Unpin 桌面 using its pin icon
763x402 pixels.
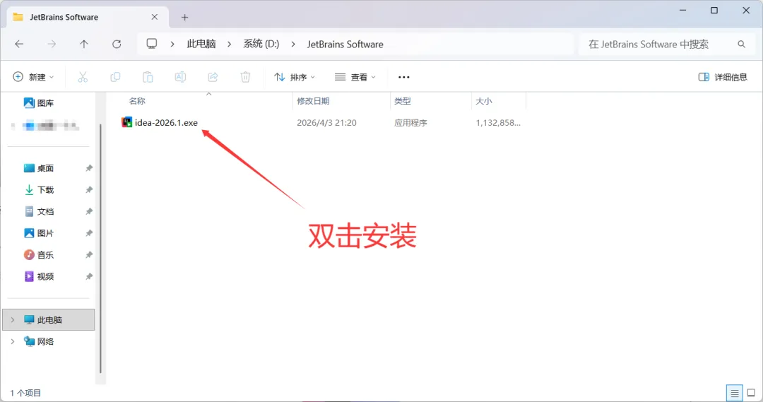coord(89,168)
